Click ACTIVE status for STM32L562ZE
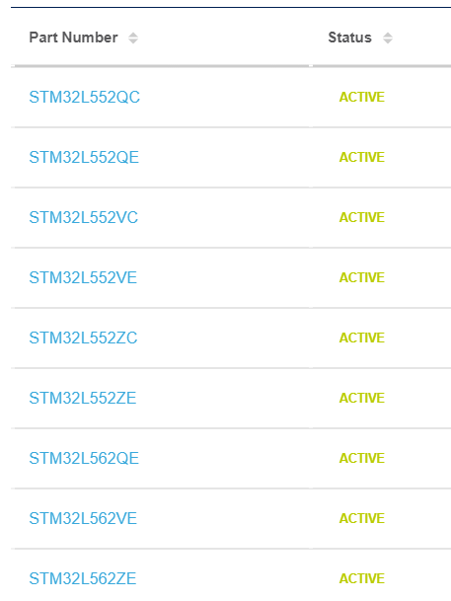 click(362, 578)
